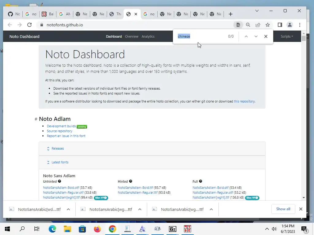Screen dimensions: 314x235
Task: Open the Analytics nav item
Action: (148, 36)
